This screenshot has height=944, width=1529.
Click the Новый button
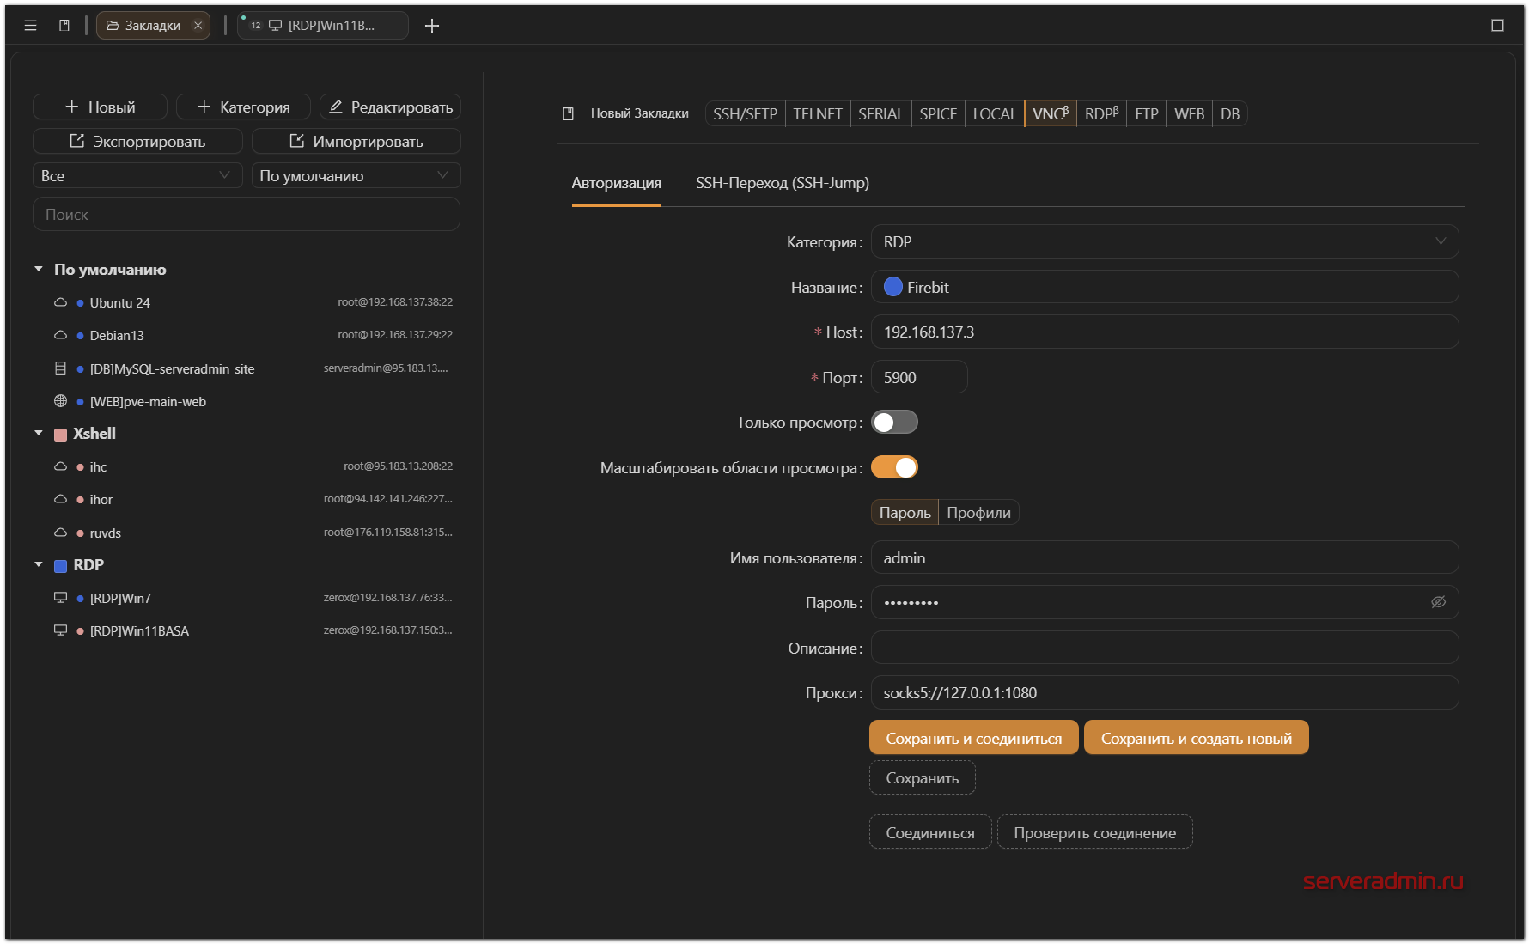pos(100,107)
